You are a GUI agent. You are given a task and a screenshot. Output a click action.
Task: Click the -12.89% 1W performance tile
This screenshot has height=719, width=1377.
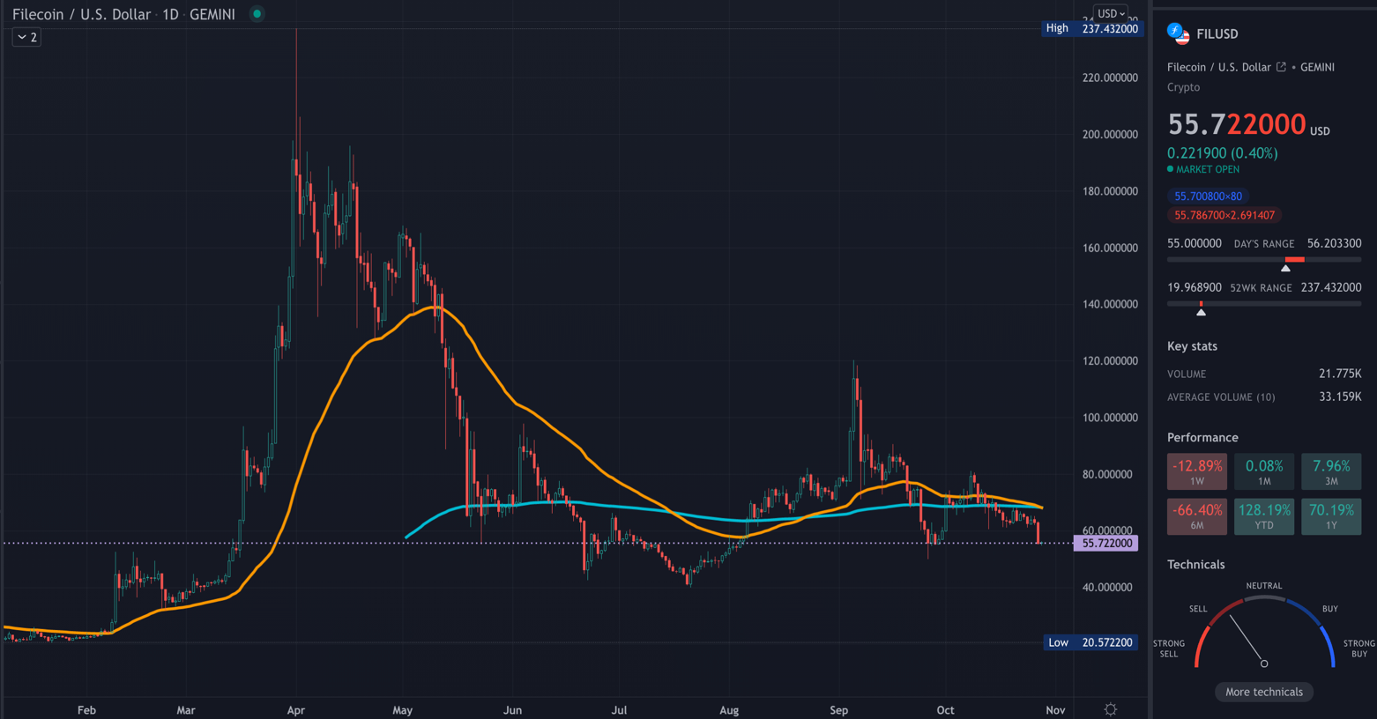1196,471
